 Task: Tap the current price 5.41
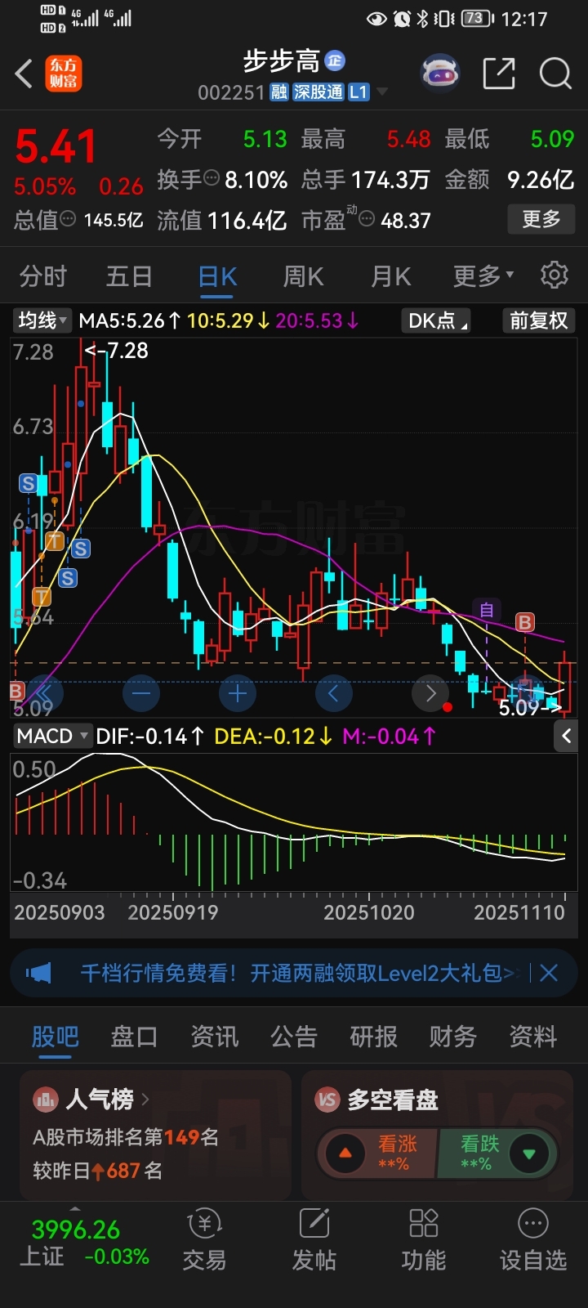pyautogui.click(x=56, y=147)
